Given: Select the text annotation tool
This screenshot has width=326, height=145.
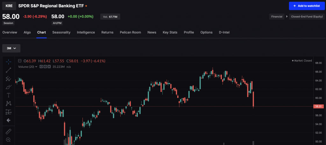Looking at the screenshot, I should coord(9,95).
